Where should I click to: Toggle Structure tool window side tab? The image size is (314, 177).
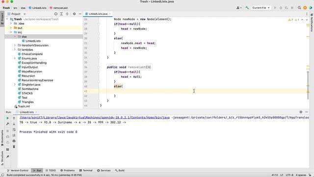click(x=2, y=158)
